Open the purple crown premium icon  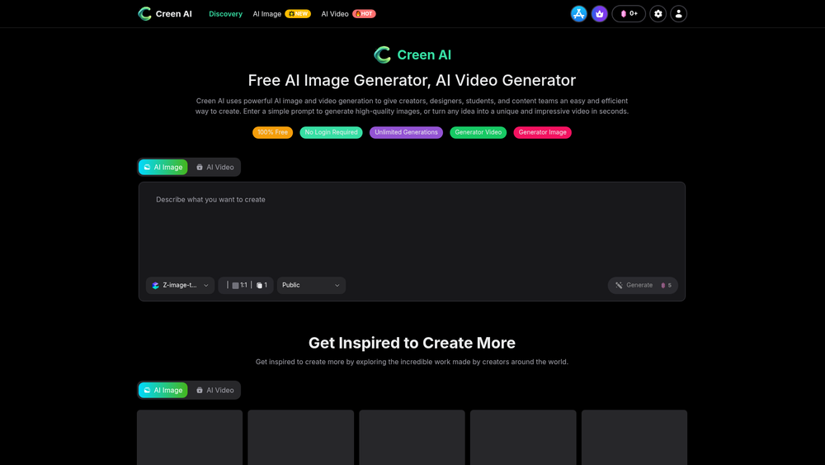click(x=599, y=14)
